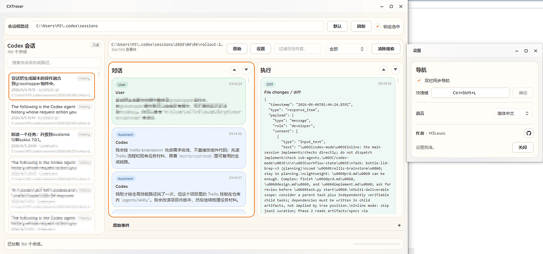The height and width of the screenshot is (254, 543).
Task: Click History badge on grasshopper session
Action: (x=84, y=78)
